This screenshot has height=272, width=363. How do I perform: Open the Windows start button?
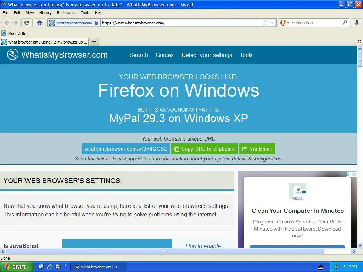tap(17, 267)
